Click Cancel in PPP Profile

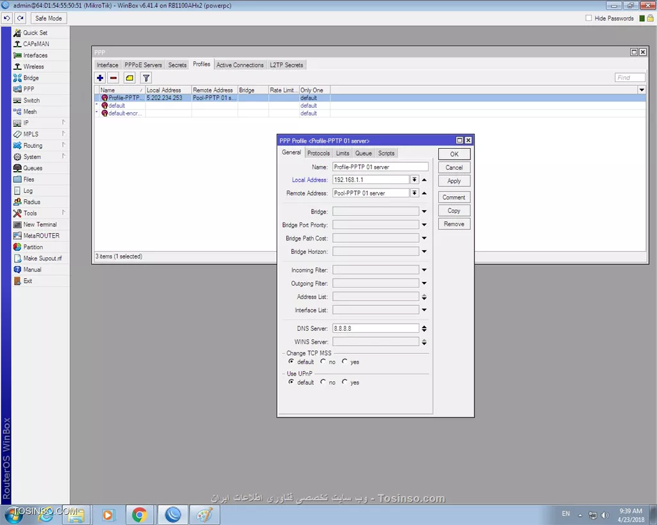[454, 167]
